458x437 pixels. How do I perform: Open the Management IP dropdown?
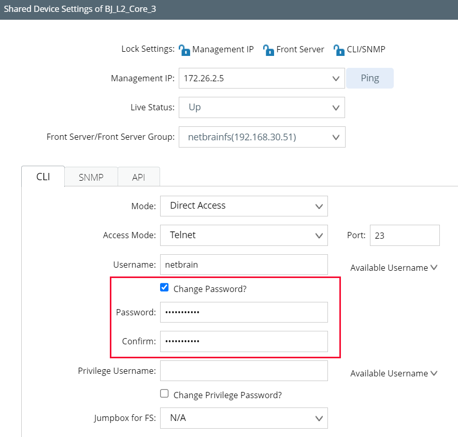pos(336,78)
